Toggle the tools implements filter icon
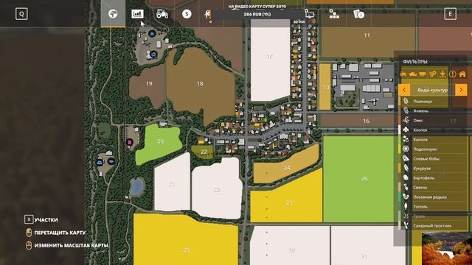Image resolution: width=472 pixels, height=265 pixels. pyautogui.click(x=433, y=74)
